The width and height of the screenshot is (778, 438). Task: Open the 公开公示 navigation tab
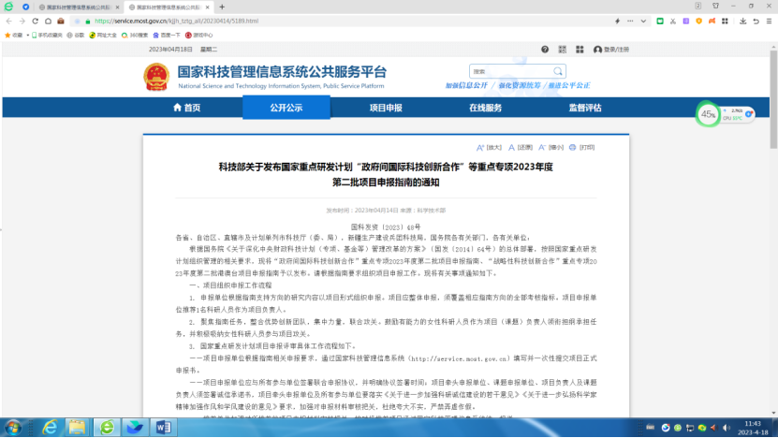[x=286, y=108]
